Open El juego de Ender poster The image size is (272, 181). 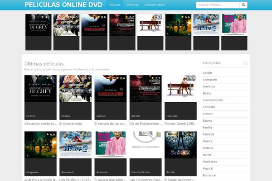pyautogui.click(x=180, y=154)
